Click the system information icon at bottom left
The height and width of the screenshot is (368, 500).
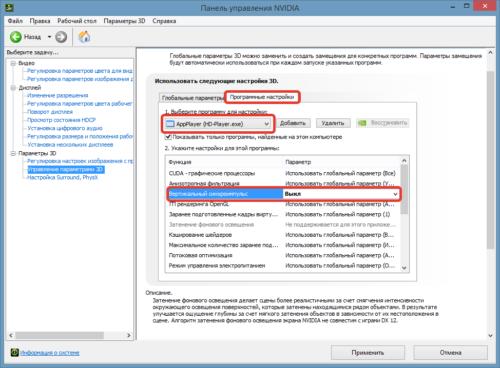pos(14,353)
